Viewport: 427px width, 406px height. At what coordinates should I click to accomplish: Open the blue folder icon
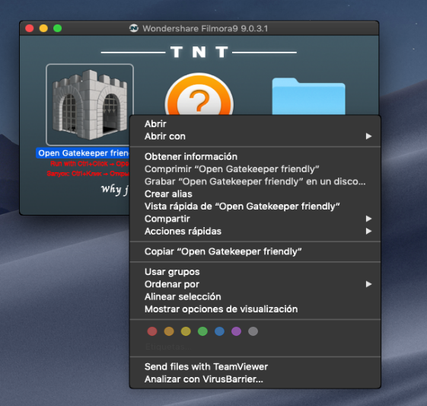(x=308, y=97)
